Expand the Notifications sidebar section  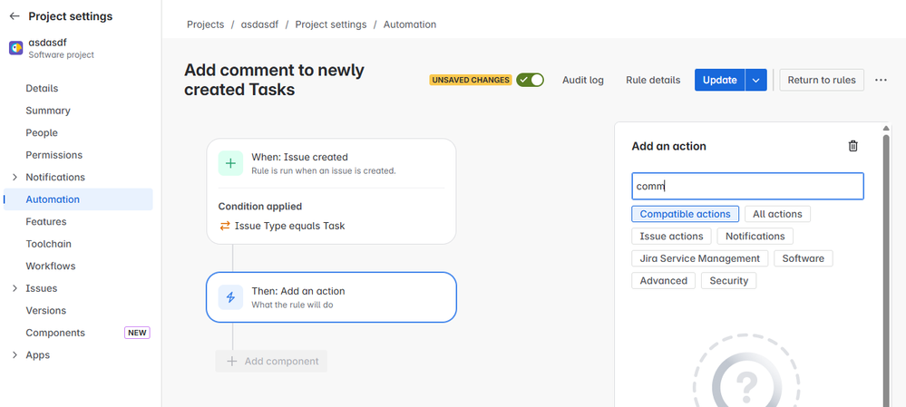(x=15, y=178)
